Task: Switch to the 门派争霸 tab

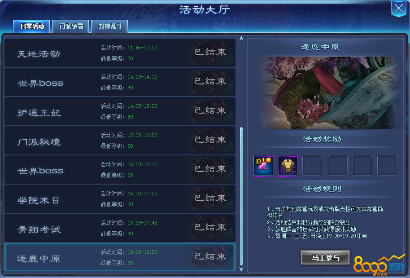Action: pos(70,26)
